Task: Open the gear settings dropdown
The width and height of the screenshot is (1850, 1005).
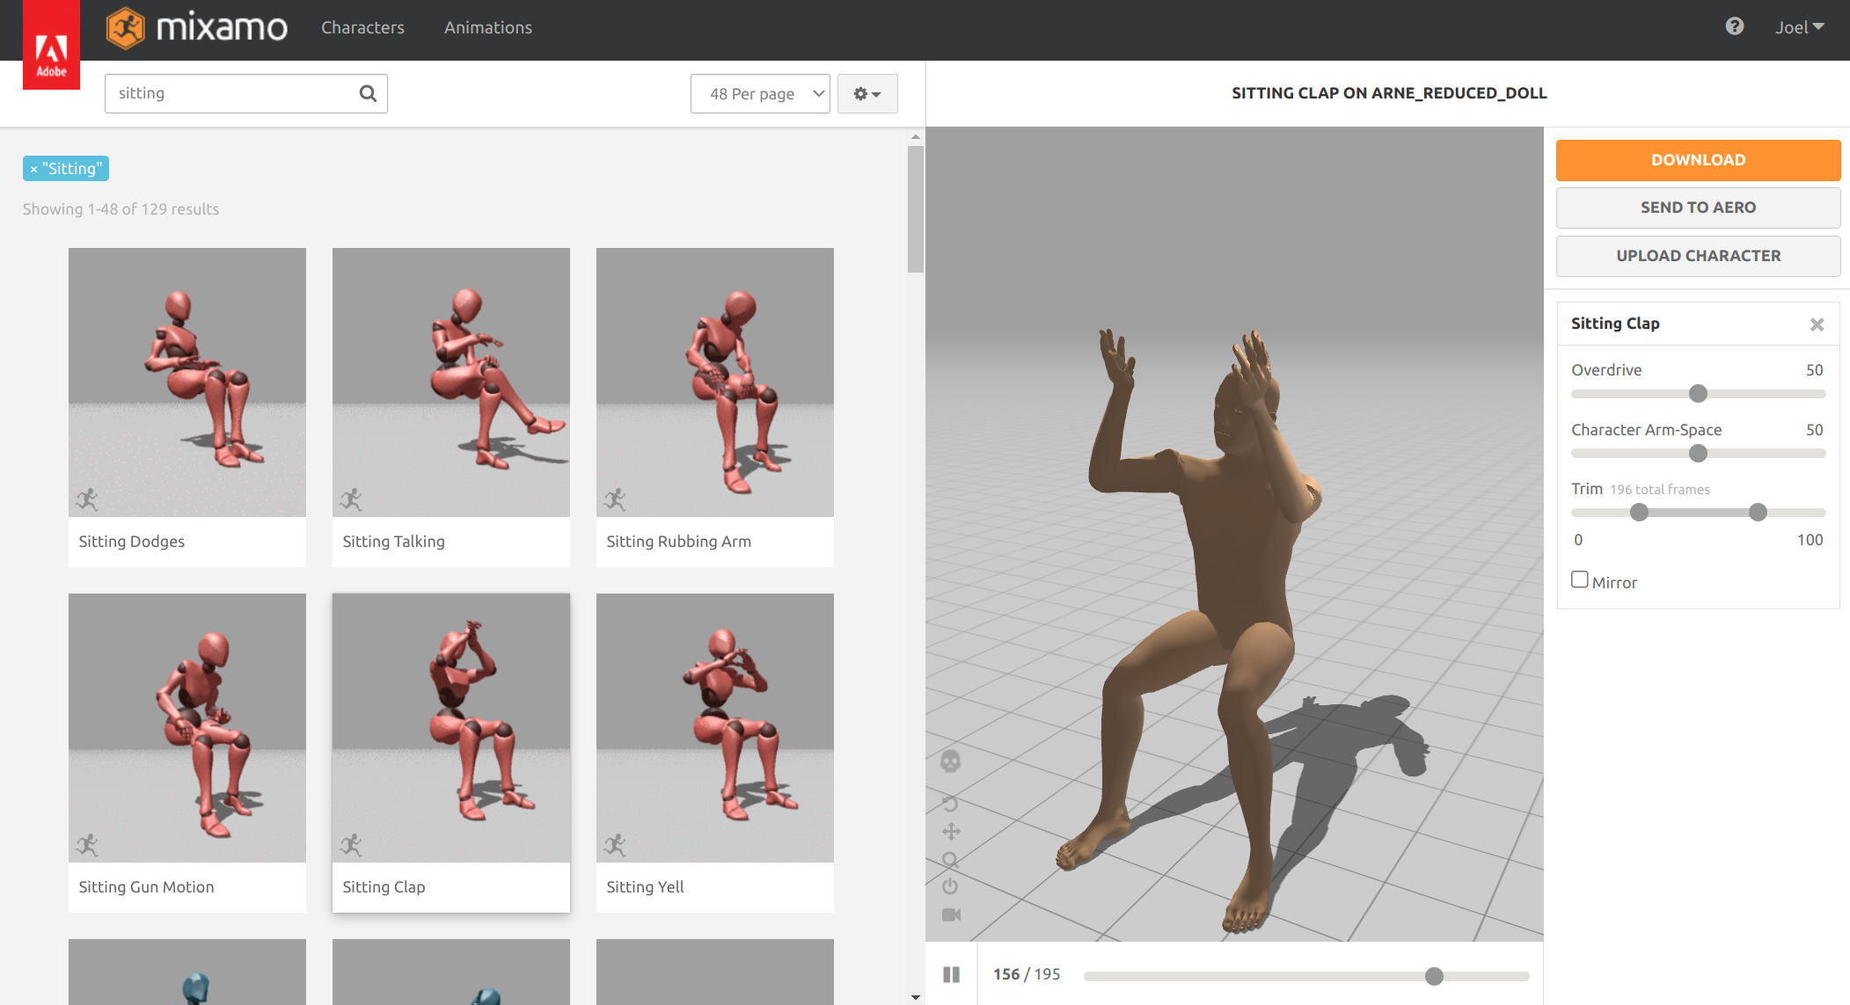Action: (x=867, y=94)
